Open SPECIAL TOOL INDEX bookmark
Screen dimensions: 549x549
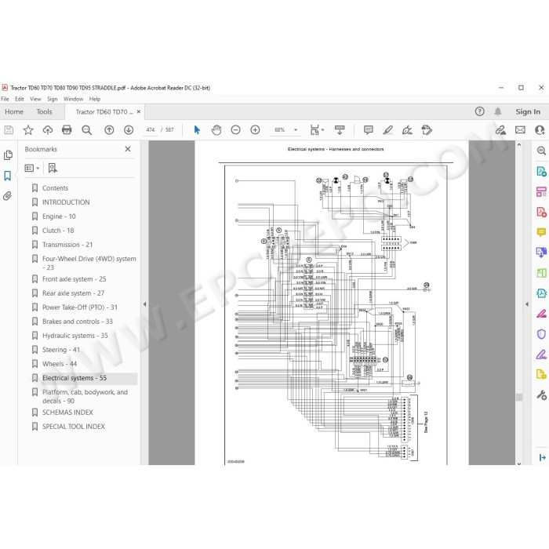pos(74,427)
